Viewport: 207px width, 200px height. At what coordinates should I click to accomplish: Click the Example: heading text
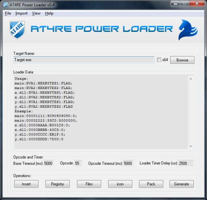coord(24,111)
